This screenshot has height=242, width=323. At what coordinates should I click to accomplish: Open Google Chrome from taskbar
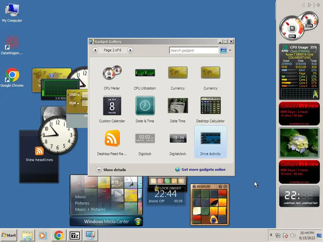pos(59,235)
